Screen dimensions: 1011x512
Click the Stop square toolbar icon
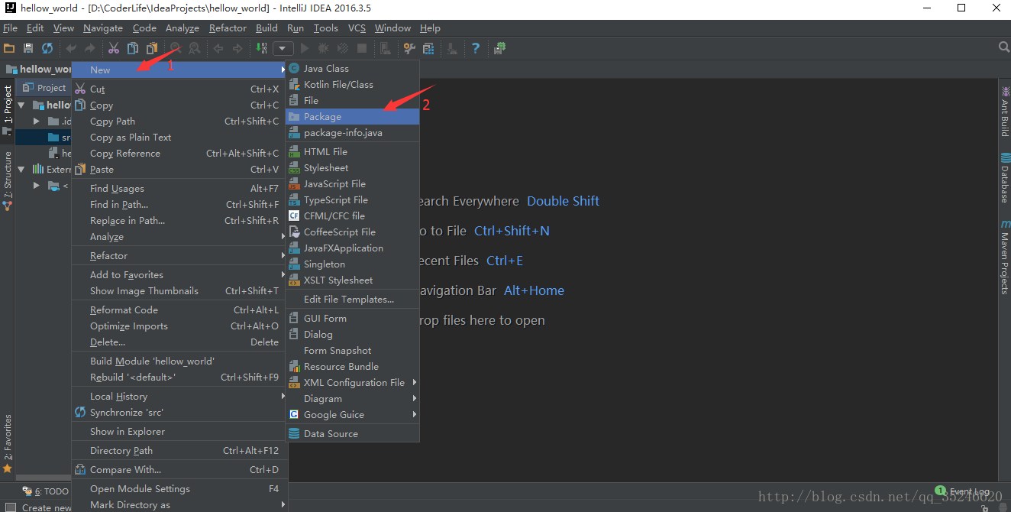(x=362, y=48)
